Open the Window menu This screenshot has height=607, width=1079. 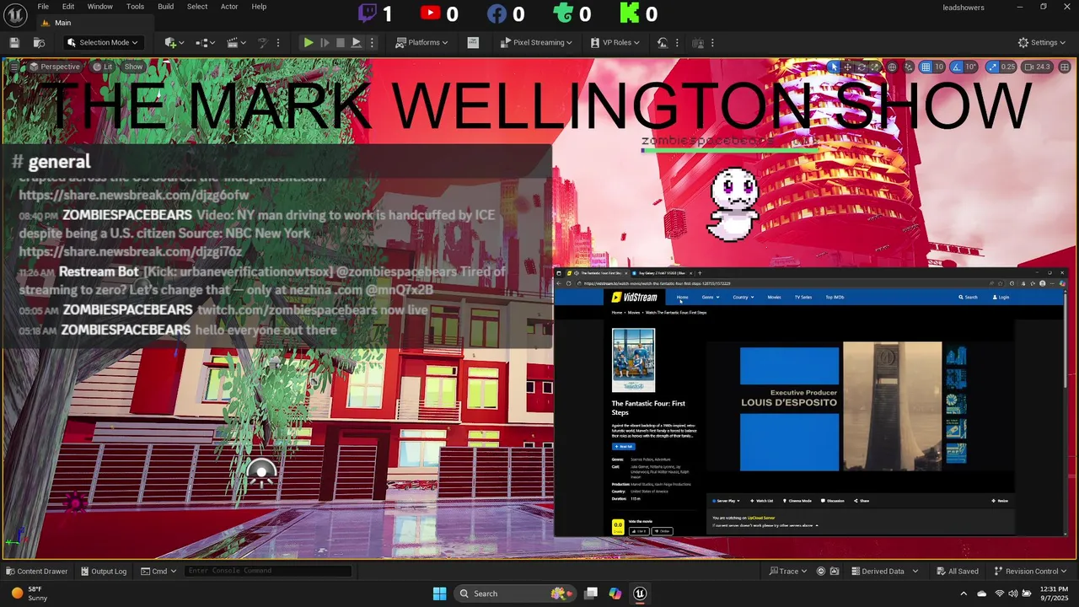tap(99, 7)
